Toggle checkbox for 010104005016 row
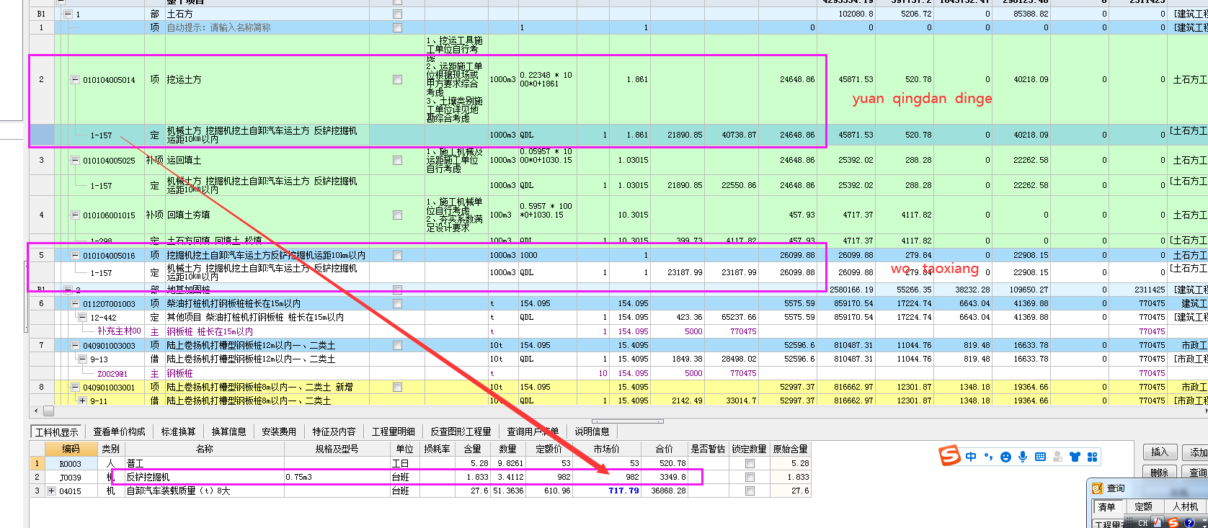This screenshot has width=1208, height=528. point(397,255)
